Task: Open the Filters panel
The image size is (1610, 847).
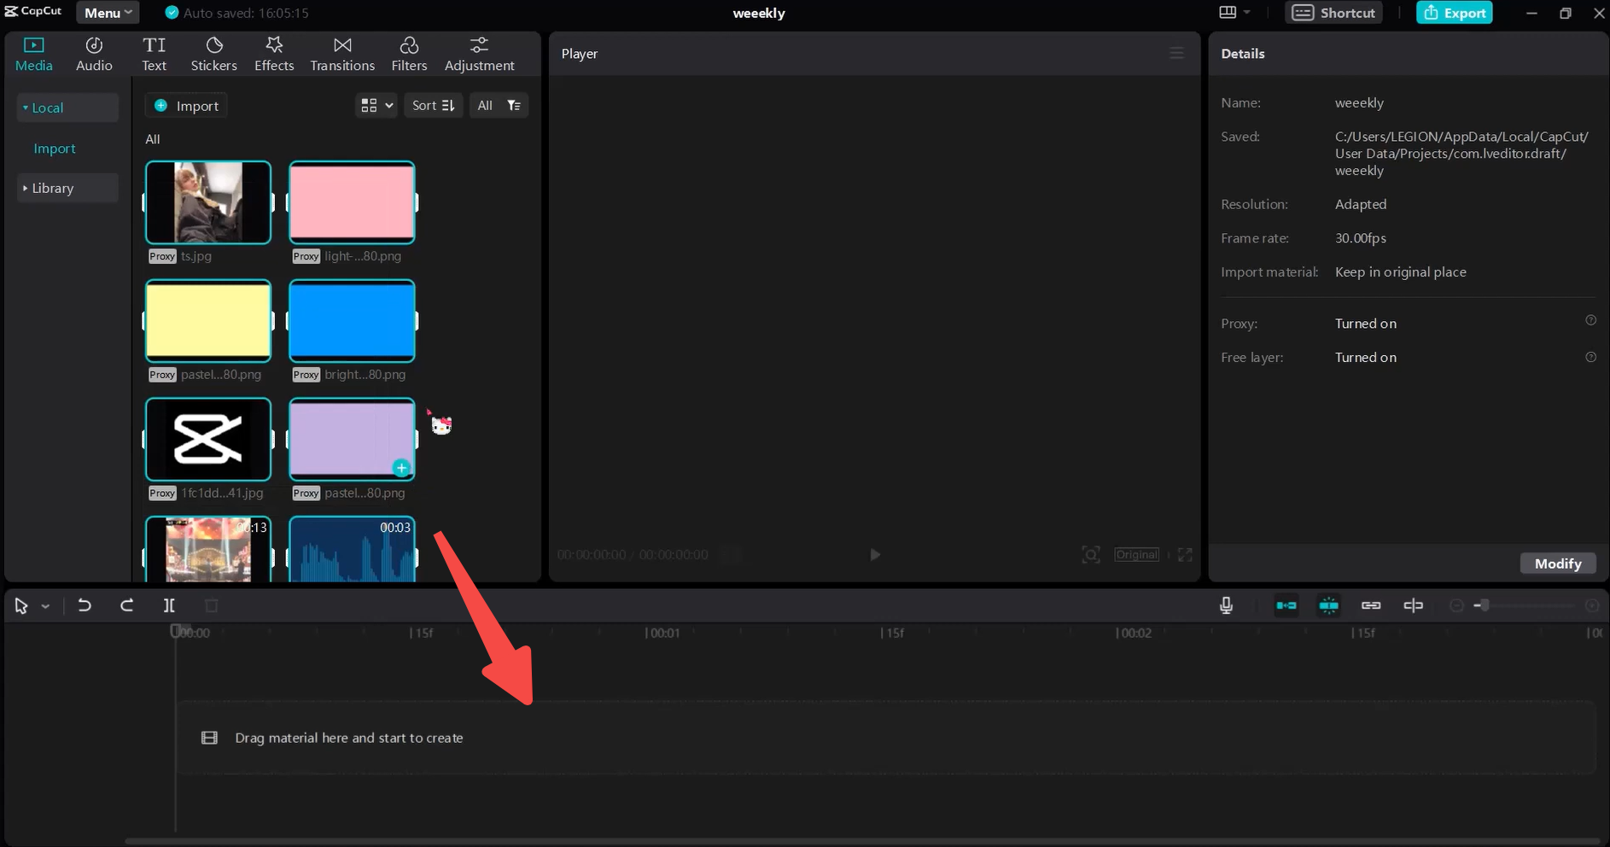Action: pos(409,53)
